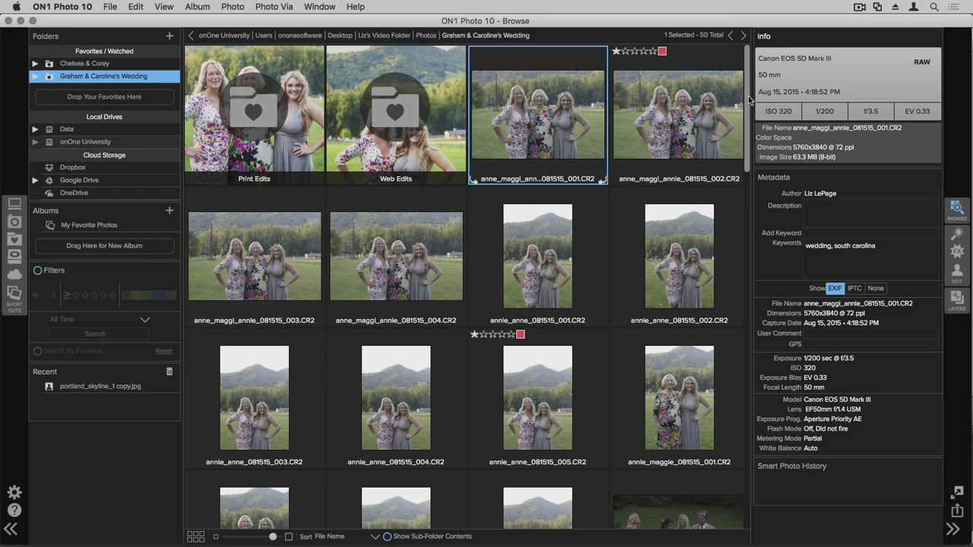
Task: Switch to IPTC metadata tab
Action: [854, 289]
